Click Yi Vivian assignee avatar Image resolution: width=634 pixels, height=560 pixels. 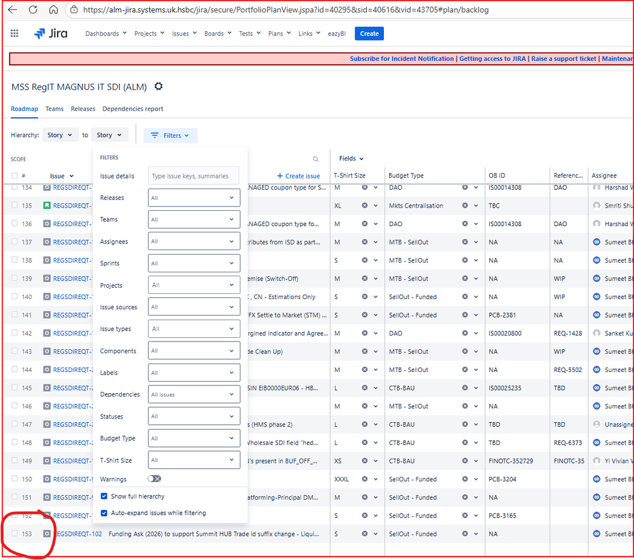pyautogui.click(x=597, y=461)
